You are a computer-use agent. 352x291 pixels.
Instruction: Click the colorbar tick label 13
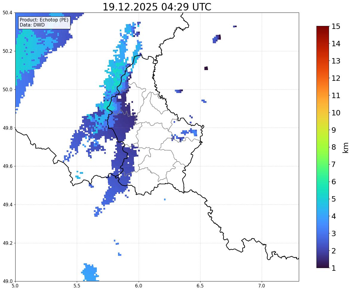(336, 61)
